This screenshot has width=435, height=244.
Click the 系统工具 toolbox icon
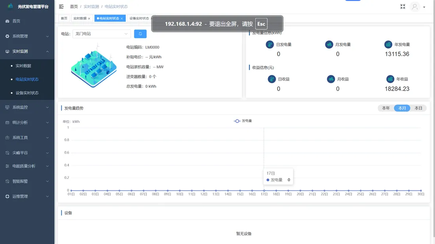pyautogui.click(x=7, y=138)
